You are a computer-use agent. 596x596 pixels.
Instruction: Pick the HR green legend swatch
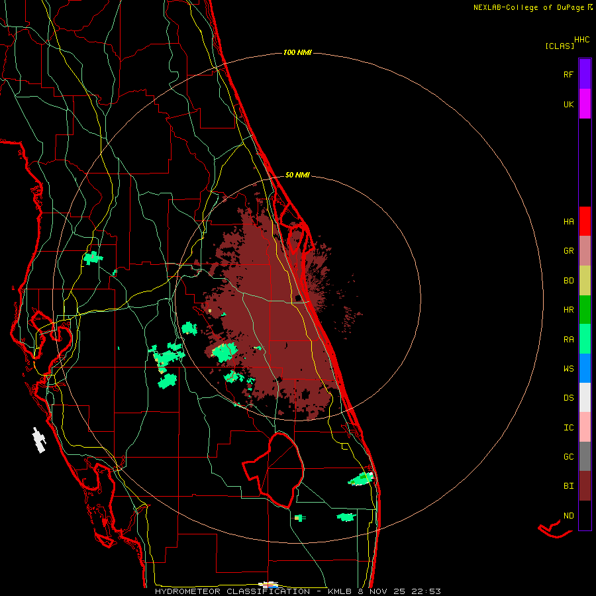(585, 309)
